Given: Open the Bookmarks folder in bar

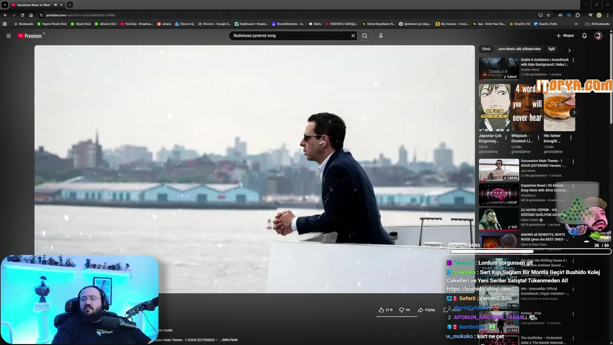Looking at the screenshot, I should (24, 23).
